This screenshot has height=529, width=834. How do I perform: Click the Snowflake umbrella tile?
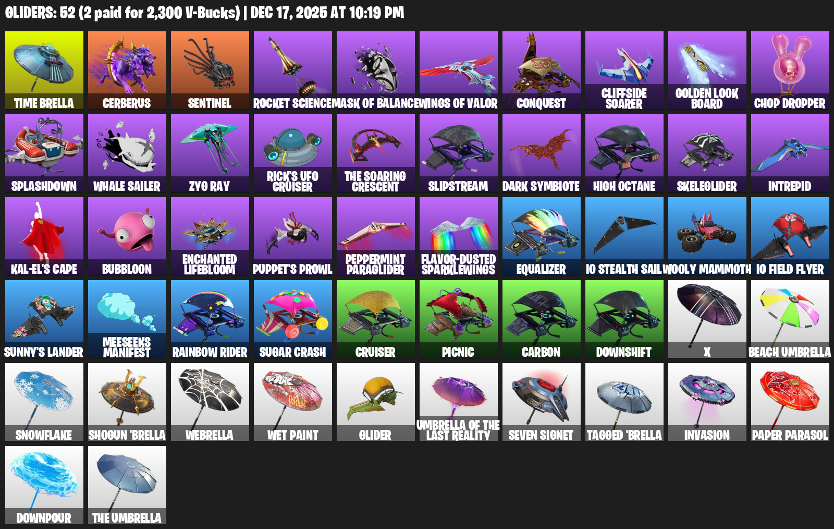(x=44, y=402)
